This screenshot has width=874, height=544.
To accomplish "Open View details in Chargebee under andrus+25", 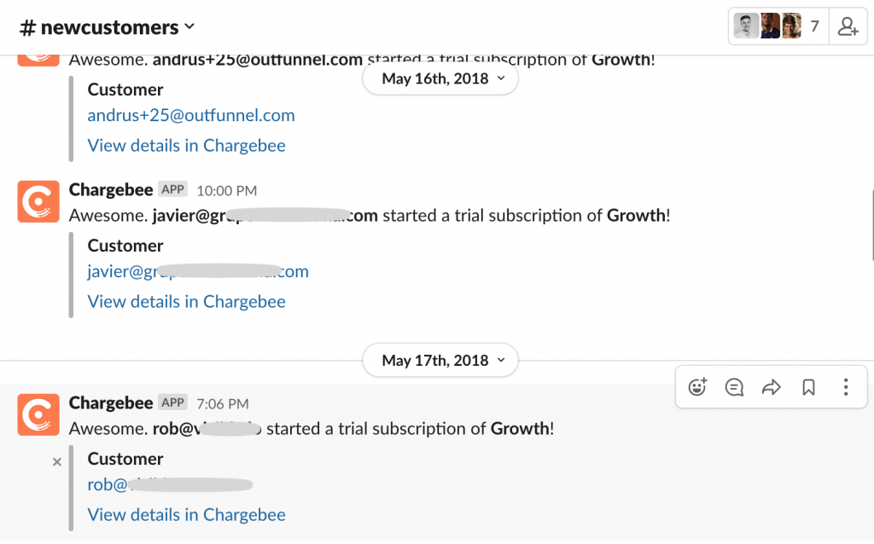I will [186, 145].
